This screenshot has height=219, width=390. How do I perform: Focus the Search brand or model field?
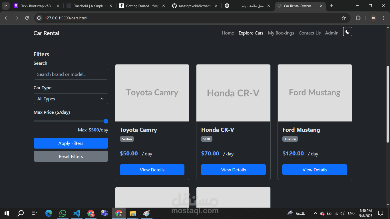coord(71,74)
